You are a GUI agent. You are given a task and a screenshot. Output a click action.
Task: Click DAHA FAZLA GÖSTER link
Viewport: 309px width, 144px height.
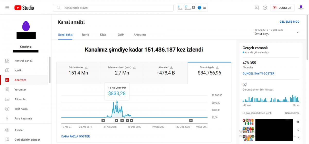75,136
